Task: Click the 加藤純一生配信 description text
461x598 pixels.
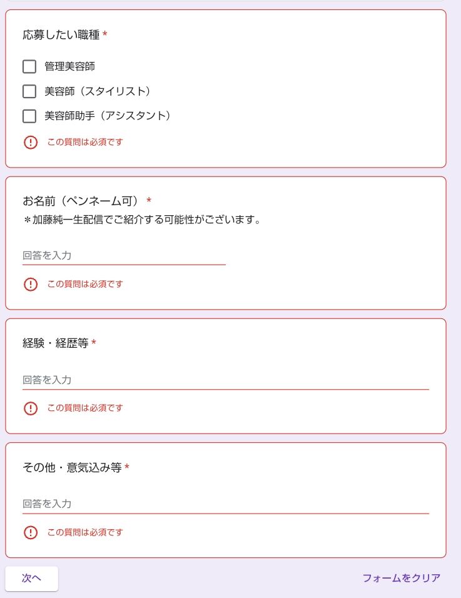Action: point(141,220)
